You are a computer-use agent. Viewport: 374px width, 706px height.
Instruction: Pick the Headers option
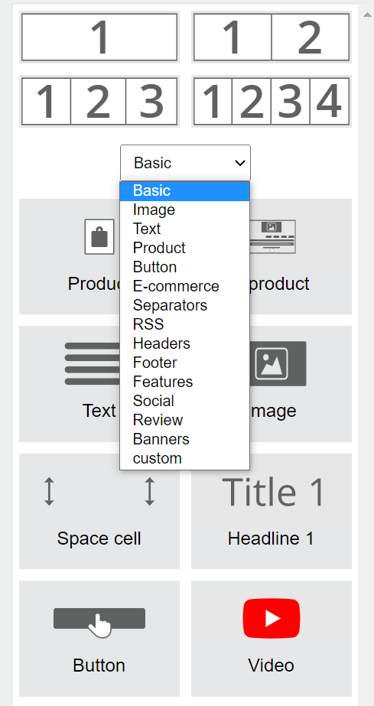click(x=184, y=343)
